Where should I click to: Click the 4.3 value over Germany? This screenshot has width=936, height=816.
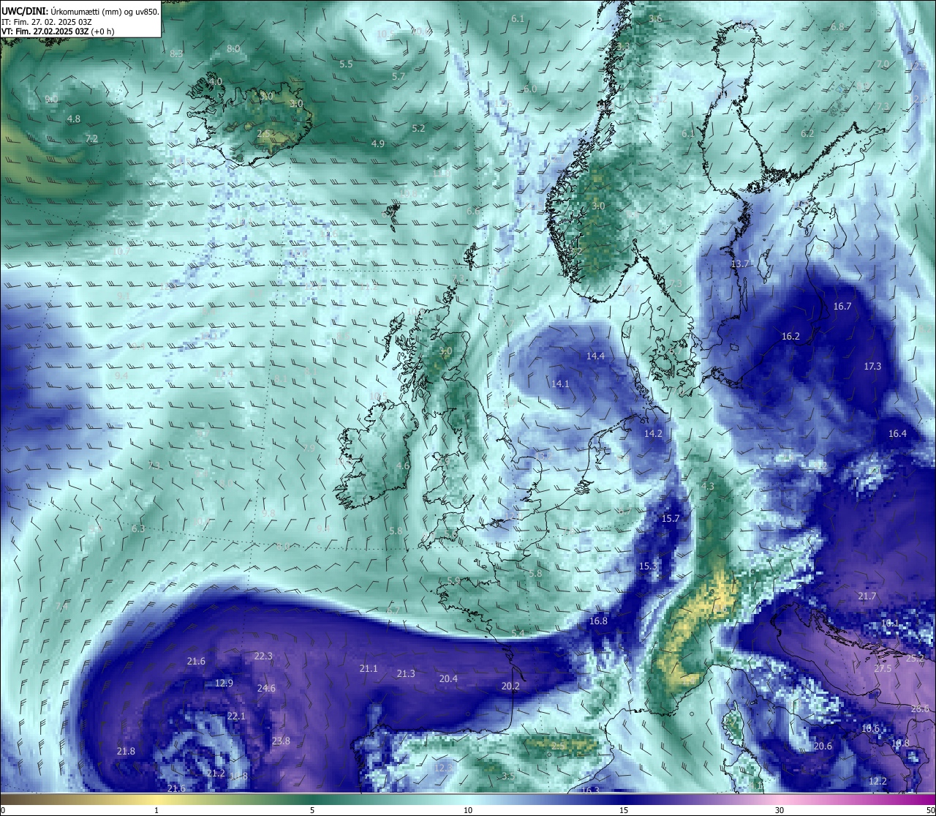coord(708,487)
